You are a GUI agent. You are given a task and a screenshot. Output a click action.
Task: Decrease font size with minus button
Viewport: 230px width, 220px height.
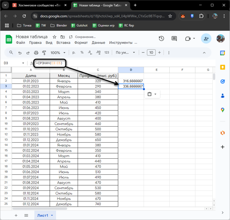(x=143, y=53)
